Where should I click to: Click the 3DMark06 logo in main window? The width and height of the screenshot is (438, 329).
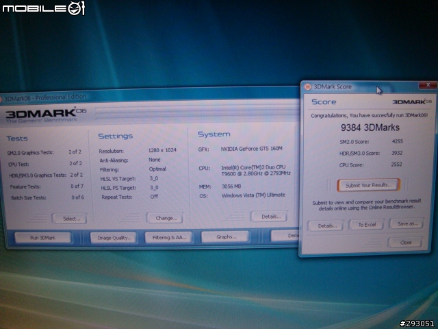pyautogui.click(x=46, y=114)
